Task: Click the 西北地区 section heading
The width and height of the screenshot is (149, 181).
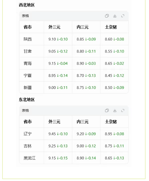Action: [x=27, y=5]
